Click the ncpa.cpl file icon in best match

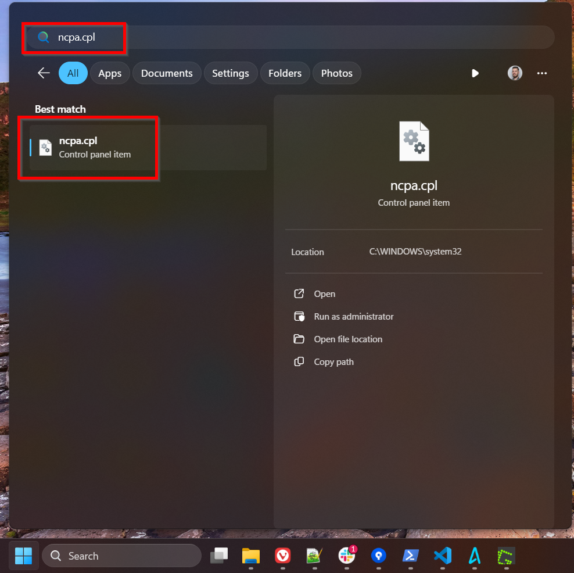(x=45, y=147)
